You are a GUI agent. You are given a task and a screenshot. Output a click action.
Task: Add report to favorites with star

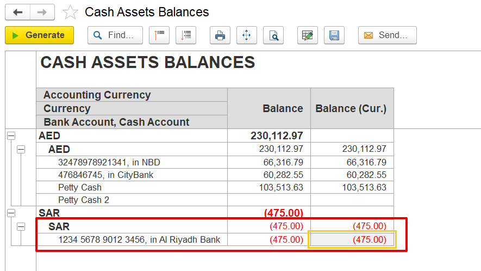coord(70,12)
